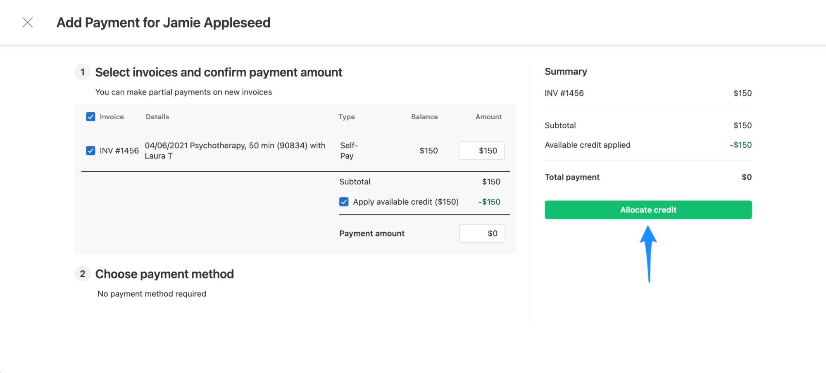Screen dimensions: 826x373
Task: Click the $0 total payment value
Action: (x=746, y=177)
